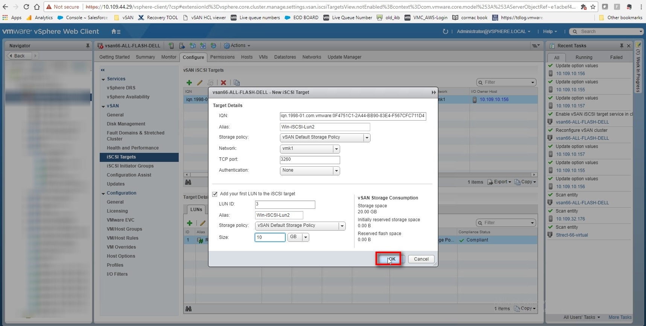Click the green add iSCSI target icon
646x326 pixels.
(189, 83)
